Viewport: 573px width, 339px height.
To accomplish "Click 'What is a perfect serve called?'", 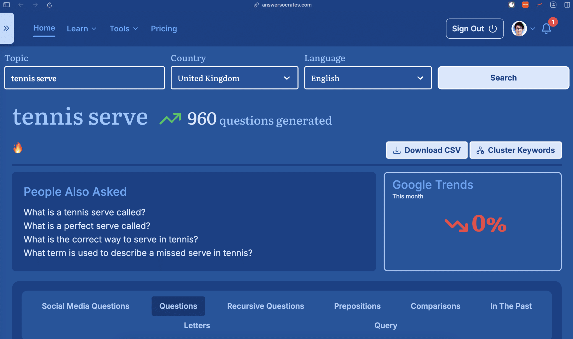I will [x=87, y=226].
